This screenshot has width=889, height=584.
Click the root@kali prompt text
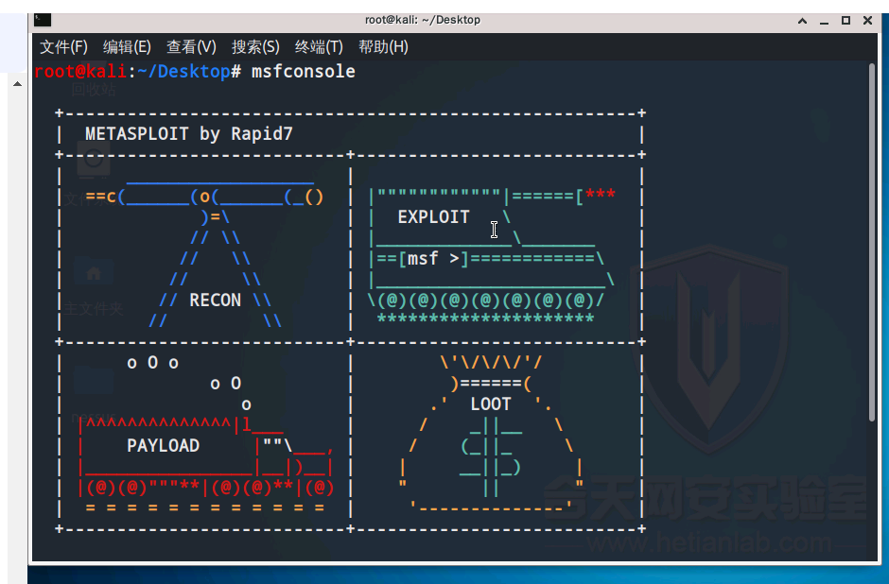tap(80, 72)
